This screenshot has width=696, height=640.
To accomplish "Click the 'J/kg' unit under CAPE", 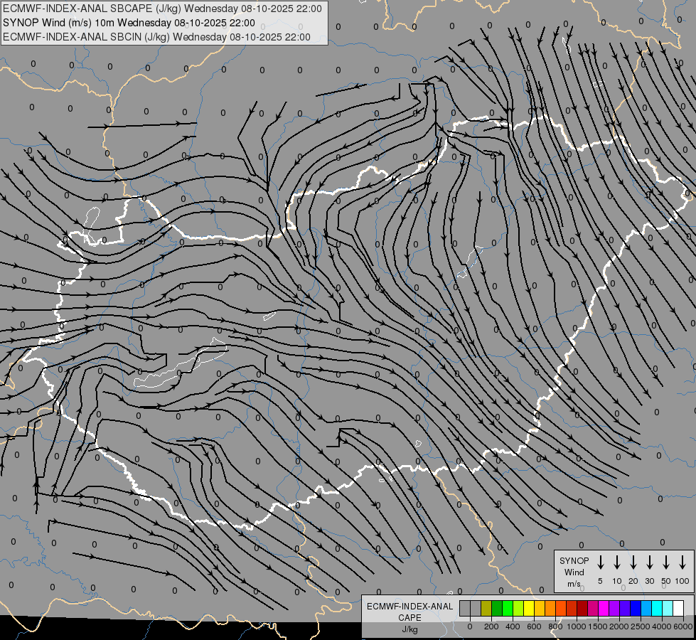I will tap(409, 629).
